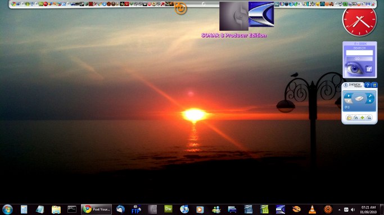Show hidden system tray icons arrow
Image resolution: width=384 pixels, height=215 pixels.
[x=339, y=209]
